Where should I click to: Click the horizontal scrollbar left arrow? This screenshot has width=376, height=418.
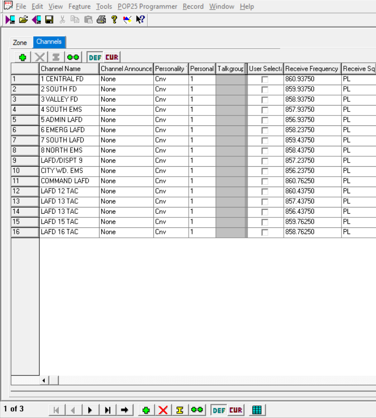[x=44, y=380]
